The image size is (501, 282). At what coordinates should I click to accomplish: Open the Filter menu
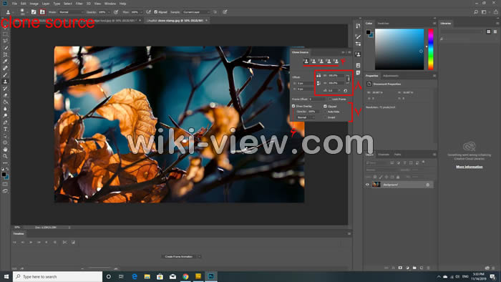(x=79, y=4)
